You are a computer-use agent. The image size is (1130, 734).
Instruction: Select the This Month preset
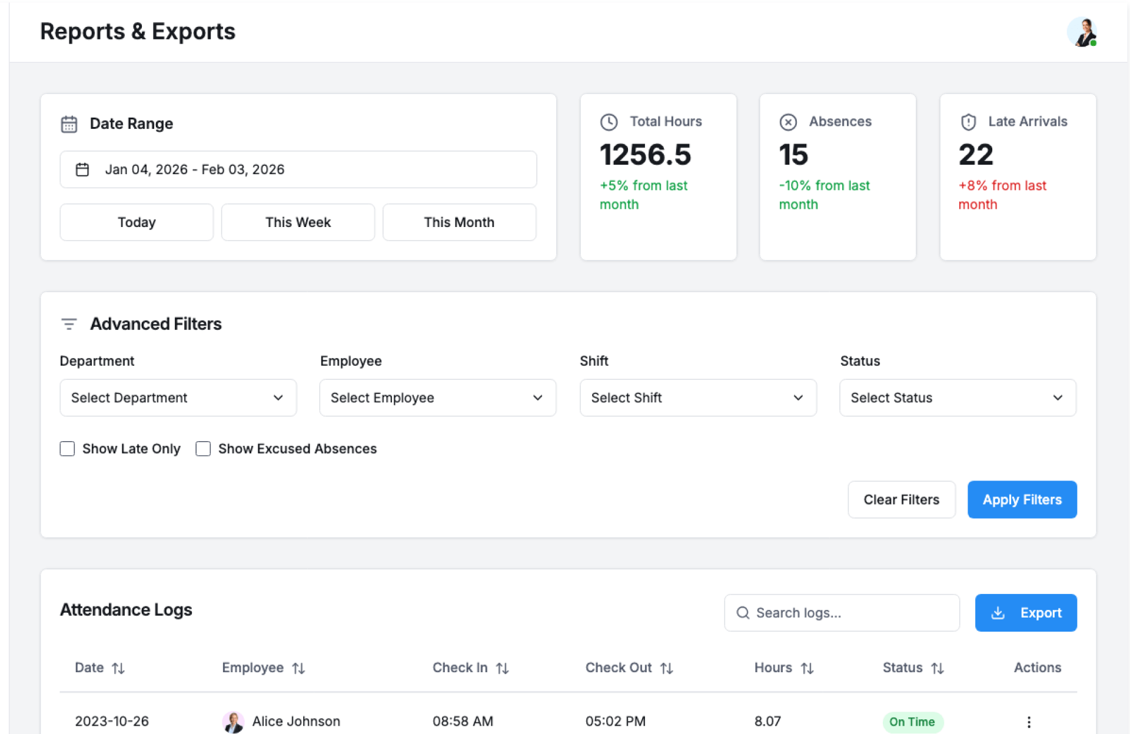(459, 222)
